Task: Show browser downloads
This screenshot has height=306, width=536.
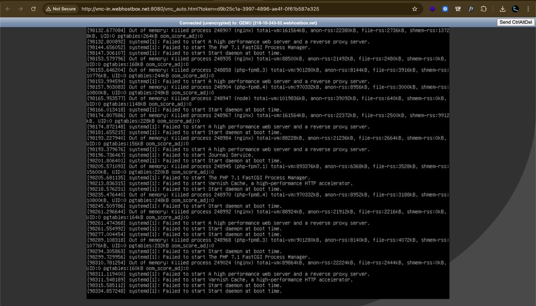Action: tap(502, 9)
